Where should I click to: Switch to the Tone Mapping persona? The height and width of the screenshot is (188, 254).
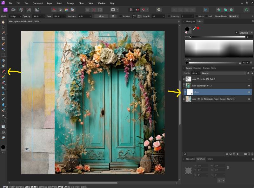29,10
